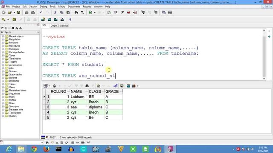Viewport: 273px width, 153px height.
Task: Click the SQL editor vertical scrollbar
Action: pyautogui.click(x=264, y=55)
